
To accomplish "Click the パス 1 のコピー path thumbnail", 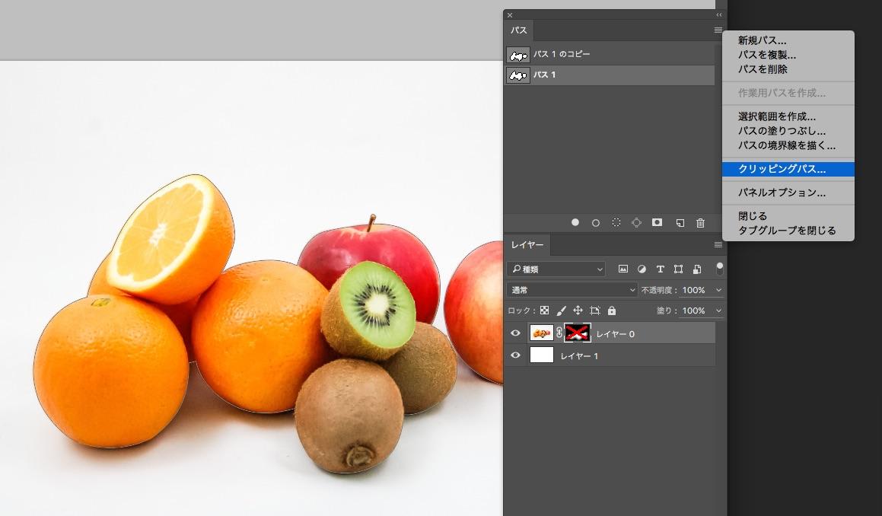I will 517,55.
